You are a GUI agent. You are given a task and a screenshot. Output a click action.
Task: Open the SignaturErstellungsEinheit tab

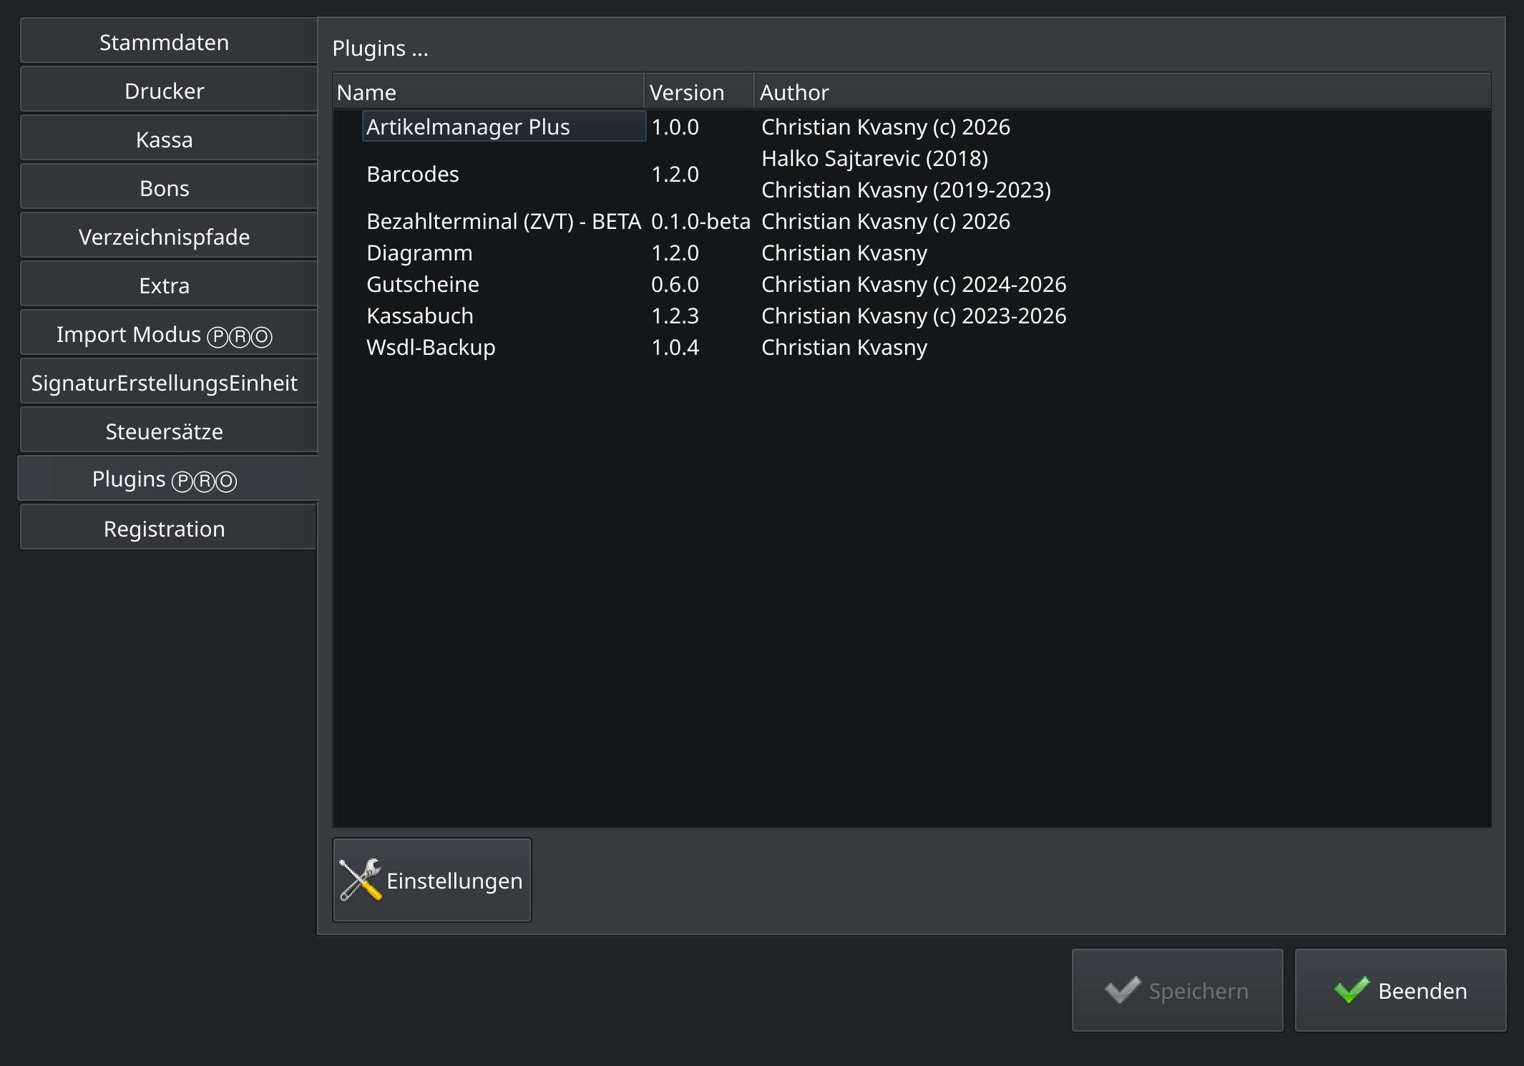pos(168,383)
